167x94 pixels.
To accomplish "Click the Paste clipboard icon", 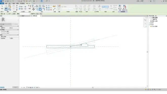I will pos(14,6).
